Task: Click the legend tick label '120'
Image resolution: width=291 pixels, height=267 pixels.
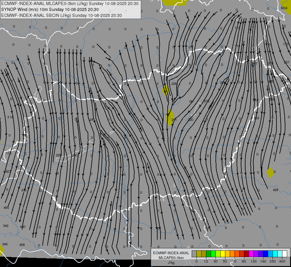Action: coord(254,261)
